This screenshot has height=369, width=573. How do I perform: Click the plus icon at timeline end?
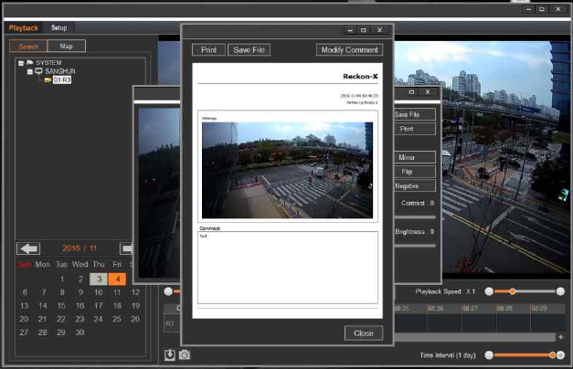[560, 337]
